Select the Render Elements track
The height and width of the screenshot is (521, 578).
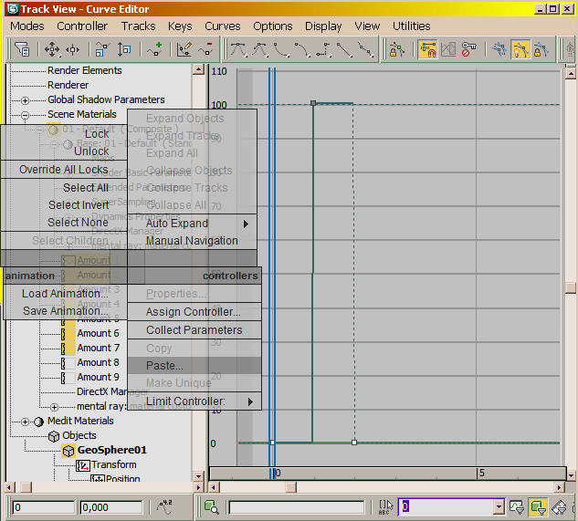(84, 70)
